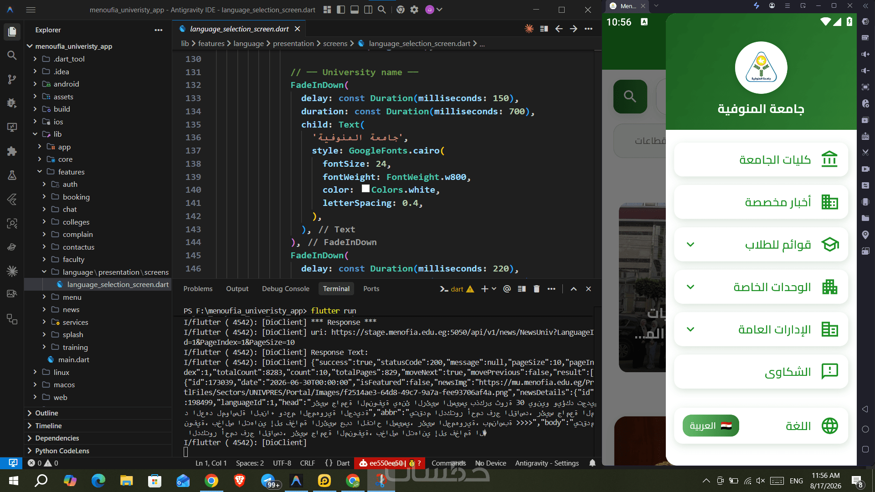This screenshot has height=492, width=875.
Task: Open title bar search icon
Action: [x=382, y=10]
